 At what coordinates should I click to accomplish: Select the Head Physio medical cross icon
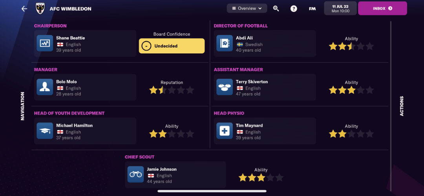[x=225, y=131]
